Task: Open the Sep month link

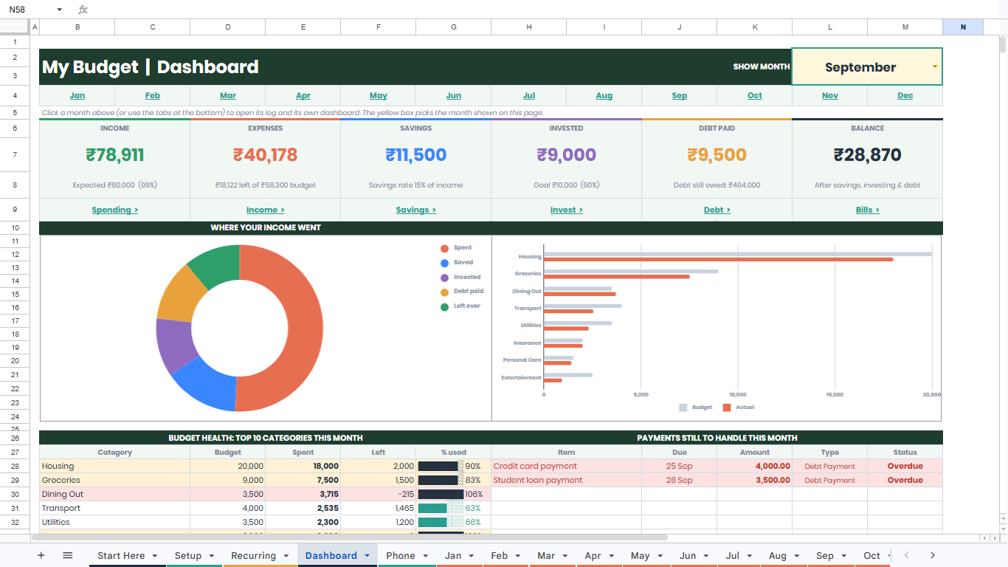Action: (x=680, y=95)
